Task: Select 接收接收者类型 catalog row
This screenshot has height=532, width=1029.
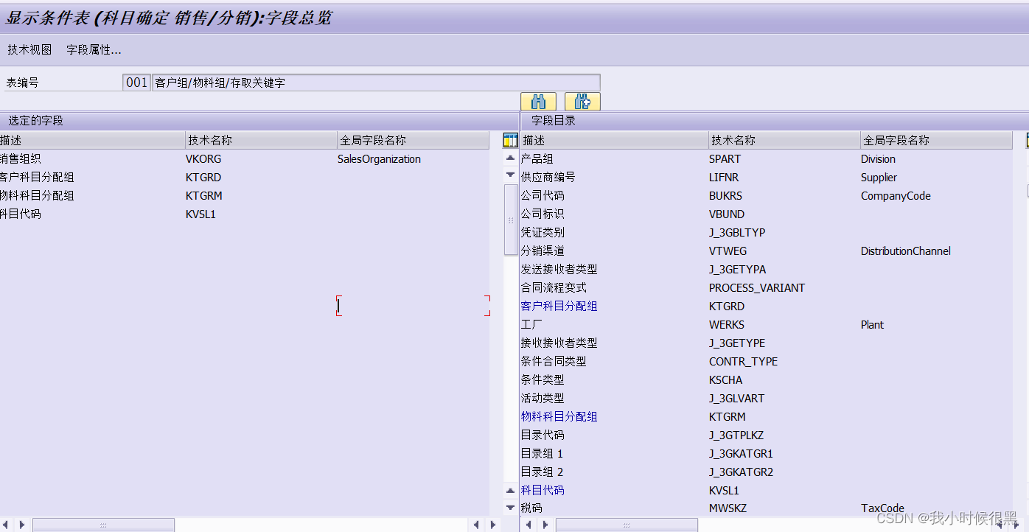Action: [559, 343]
